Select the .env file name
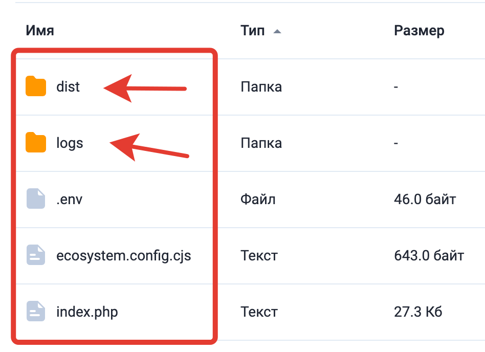 [x=69, y=199]
